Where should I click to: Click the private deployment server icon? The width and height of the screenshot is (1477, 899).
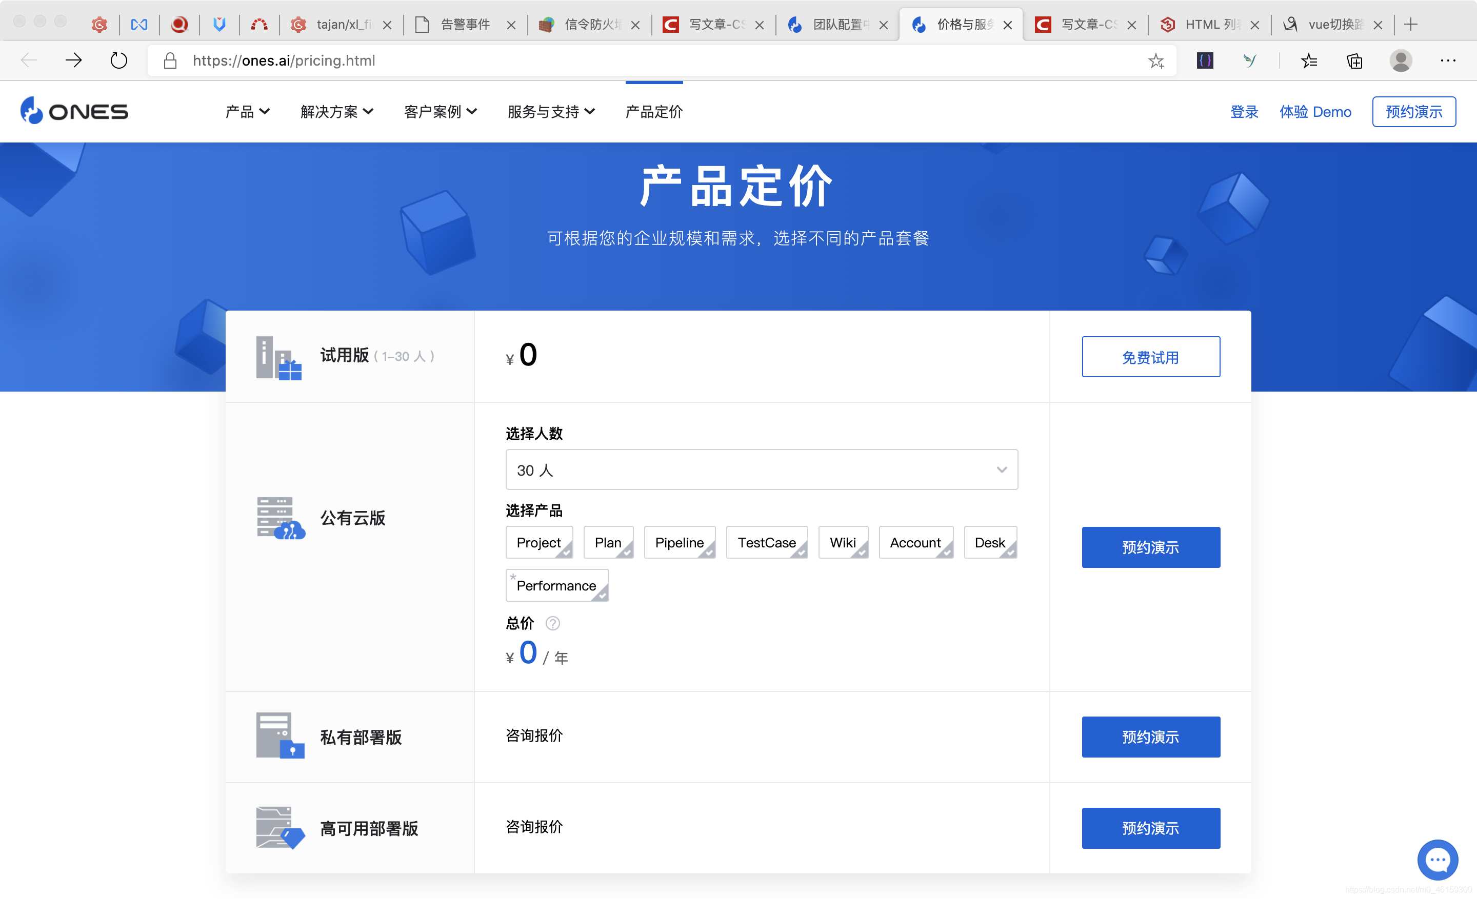280,735
